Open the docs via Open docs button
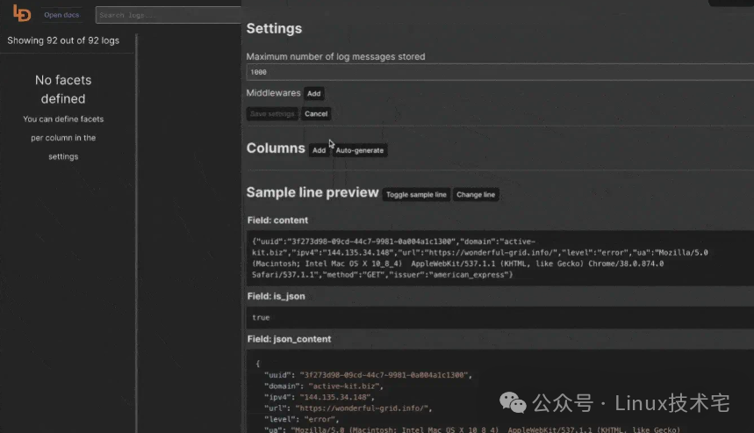 (x=61, y=15)
